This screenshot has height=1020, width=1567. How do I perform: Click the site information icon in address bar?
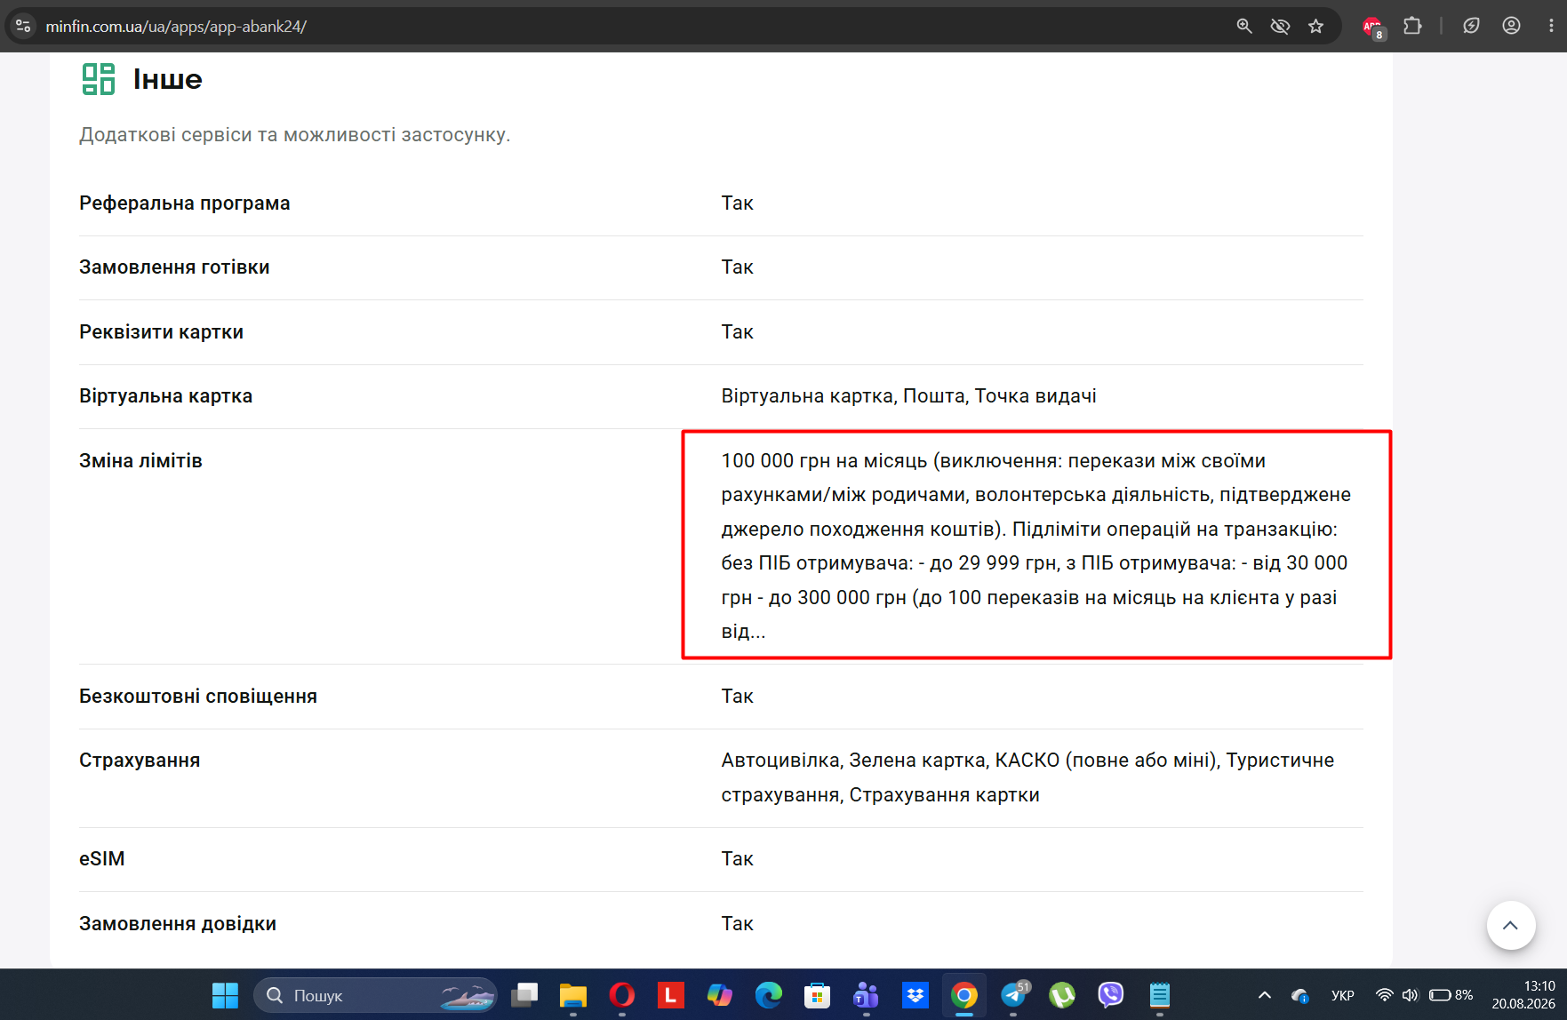click(x=24, y=27)
